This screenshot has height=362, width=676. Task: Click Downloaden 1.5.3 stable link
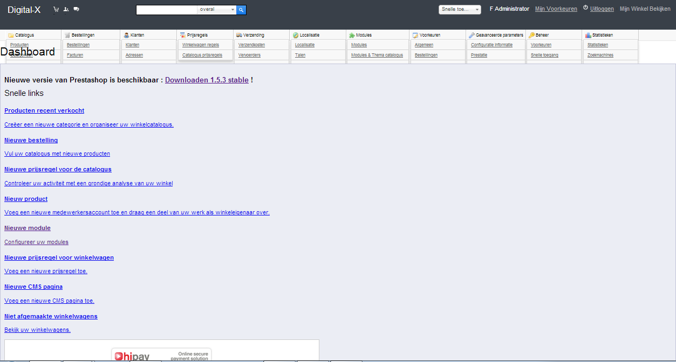[207, 80]
